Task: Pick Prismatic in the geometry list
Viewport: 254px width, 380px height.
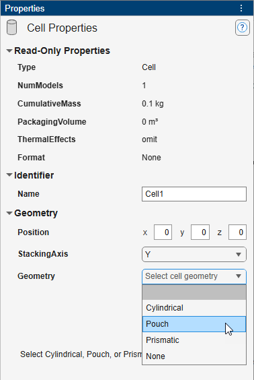Action: 194,340
